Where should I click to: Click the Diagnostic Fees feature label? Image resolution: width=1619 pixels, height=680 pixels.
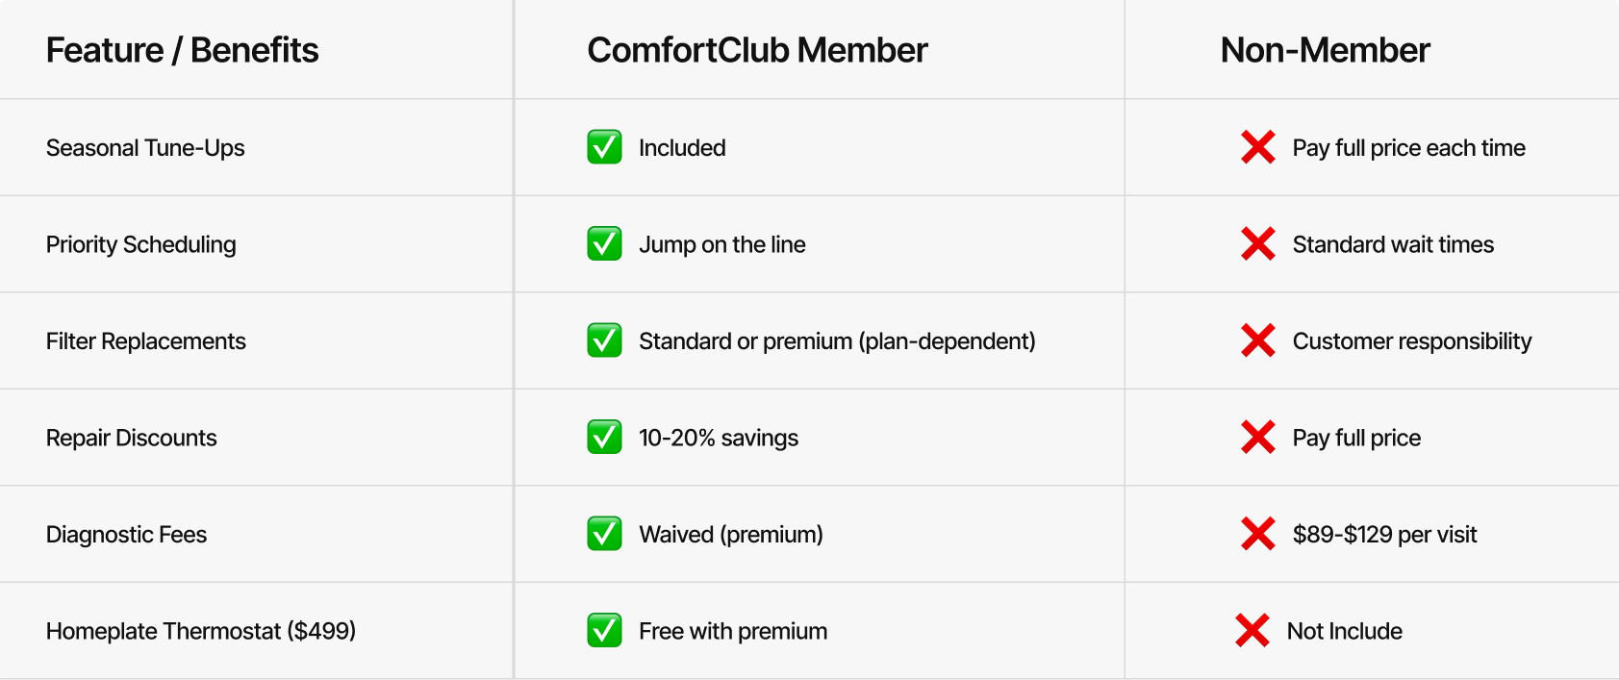point(126,535)
